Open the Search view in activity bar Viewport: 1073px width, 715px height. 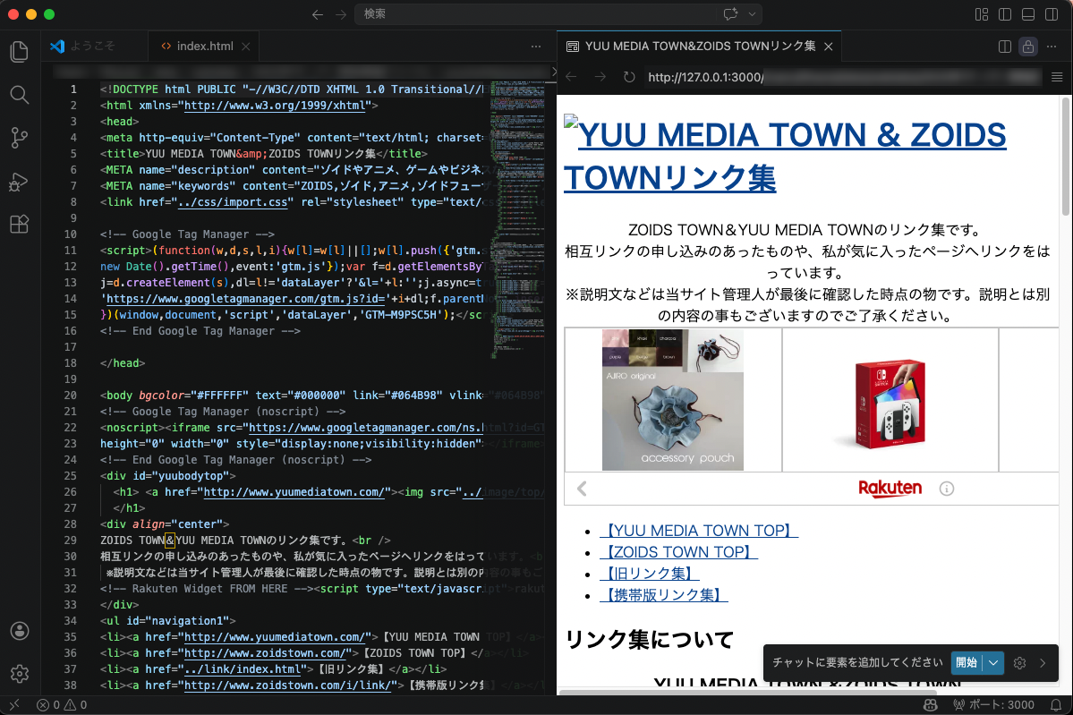coord(19,95)
